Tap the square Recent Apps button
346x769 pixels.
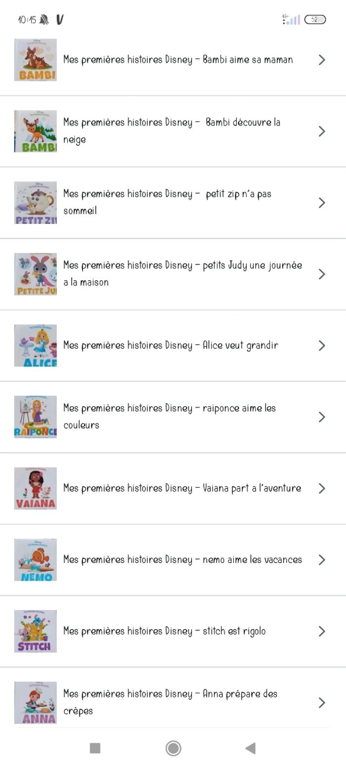(x=95, y=748)
